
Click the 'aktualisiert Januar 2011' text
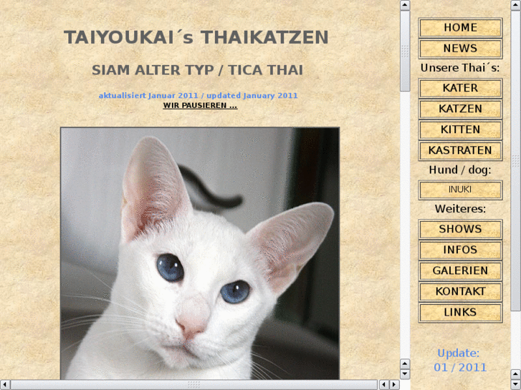148,96
